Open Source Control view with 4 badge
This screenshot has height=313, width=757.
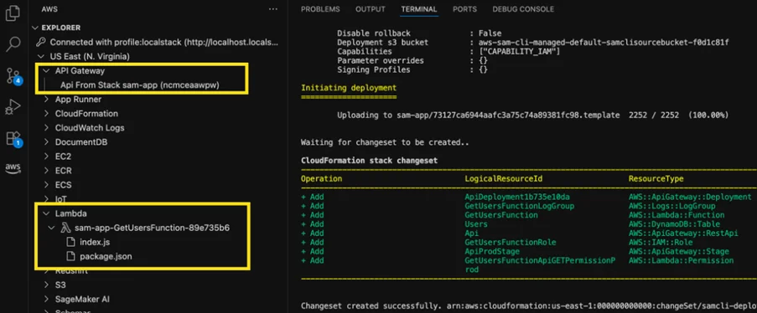13,75
